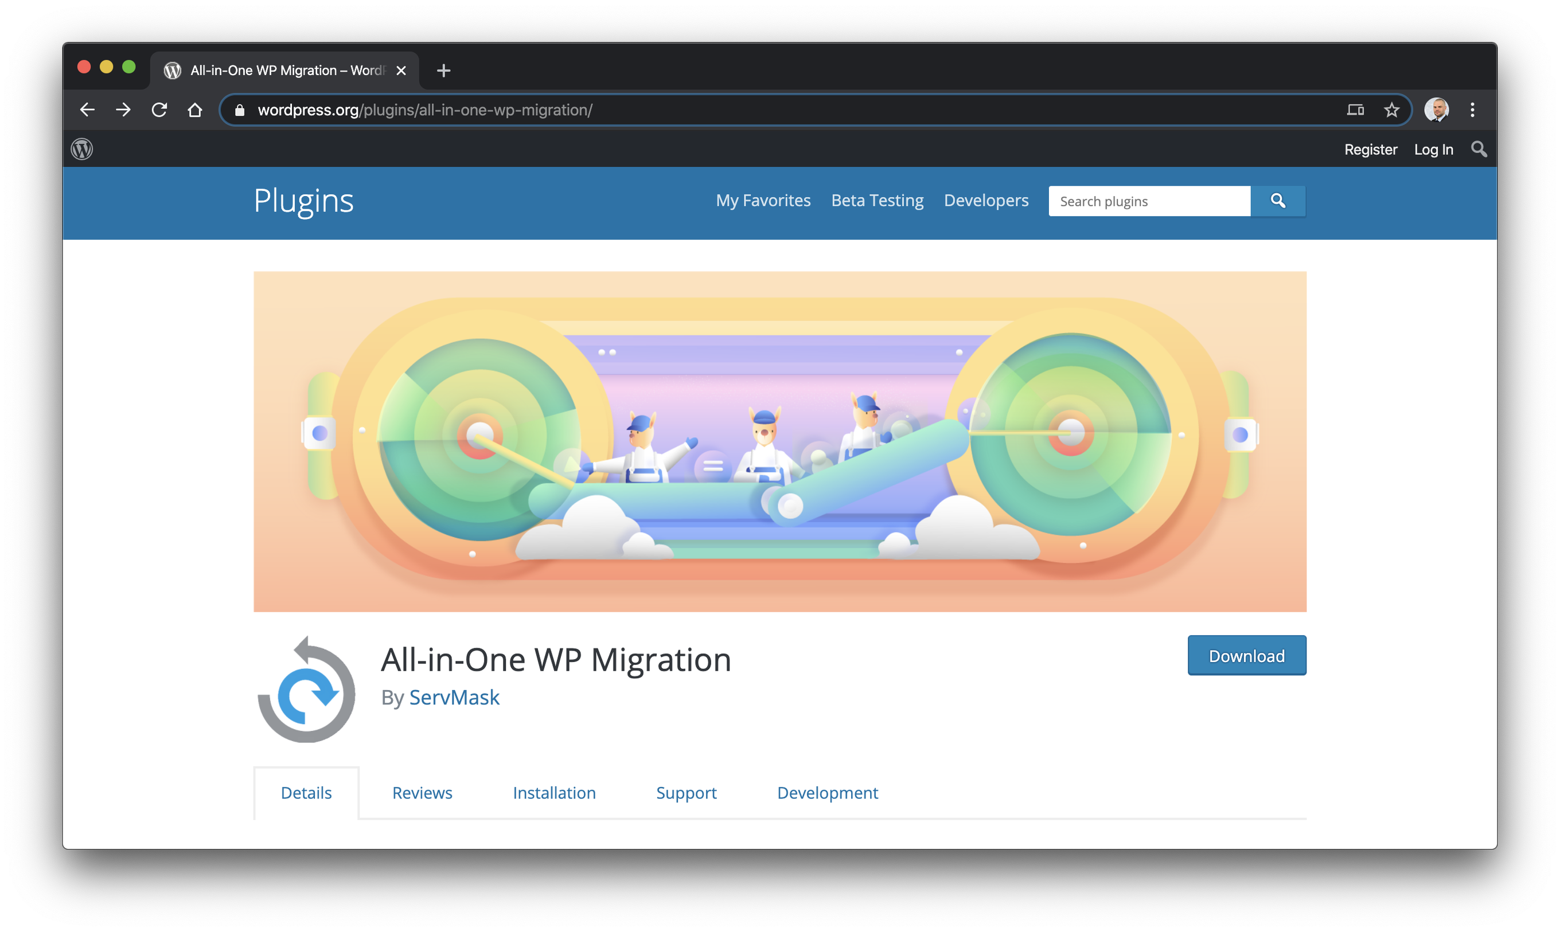1560x932 pixels.
Task: Open the Developers page
Action: (x=986, y=201)
